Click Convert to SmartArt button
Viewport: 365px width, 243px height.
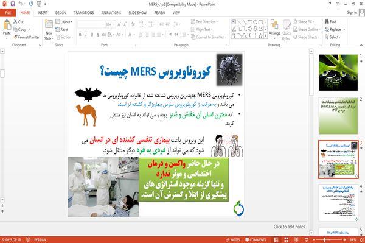209,37
